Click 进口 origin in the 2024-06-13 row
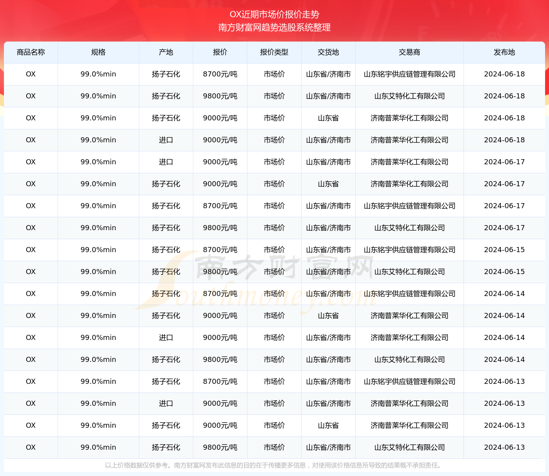549x476 pixels. (166, 403)
